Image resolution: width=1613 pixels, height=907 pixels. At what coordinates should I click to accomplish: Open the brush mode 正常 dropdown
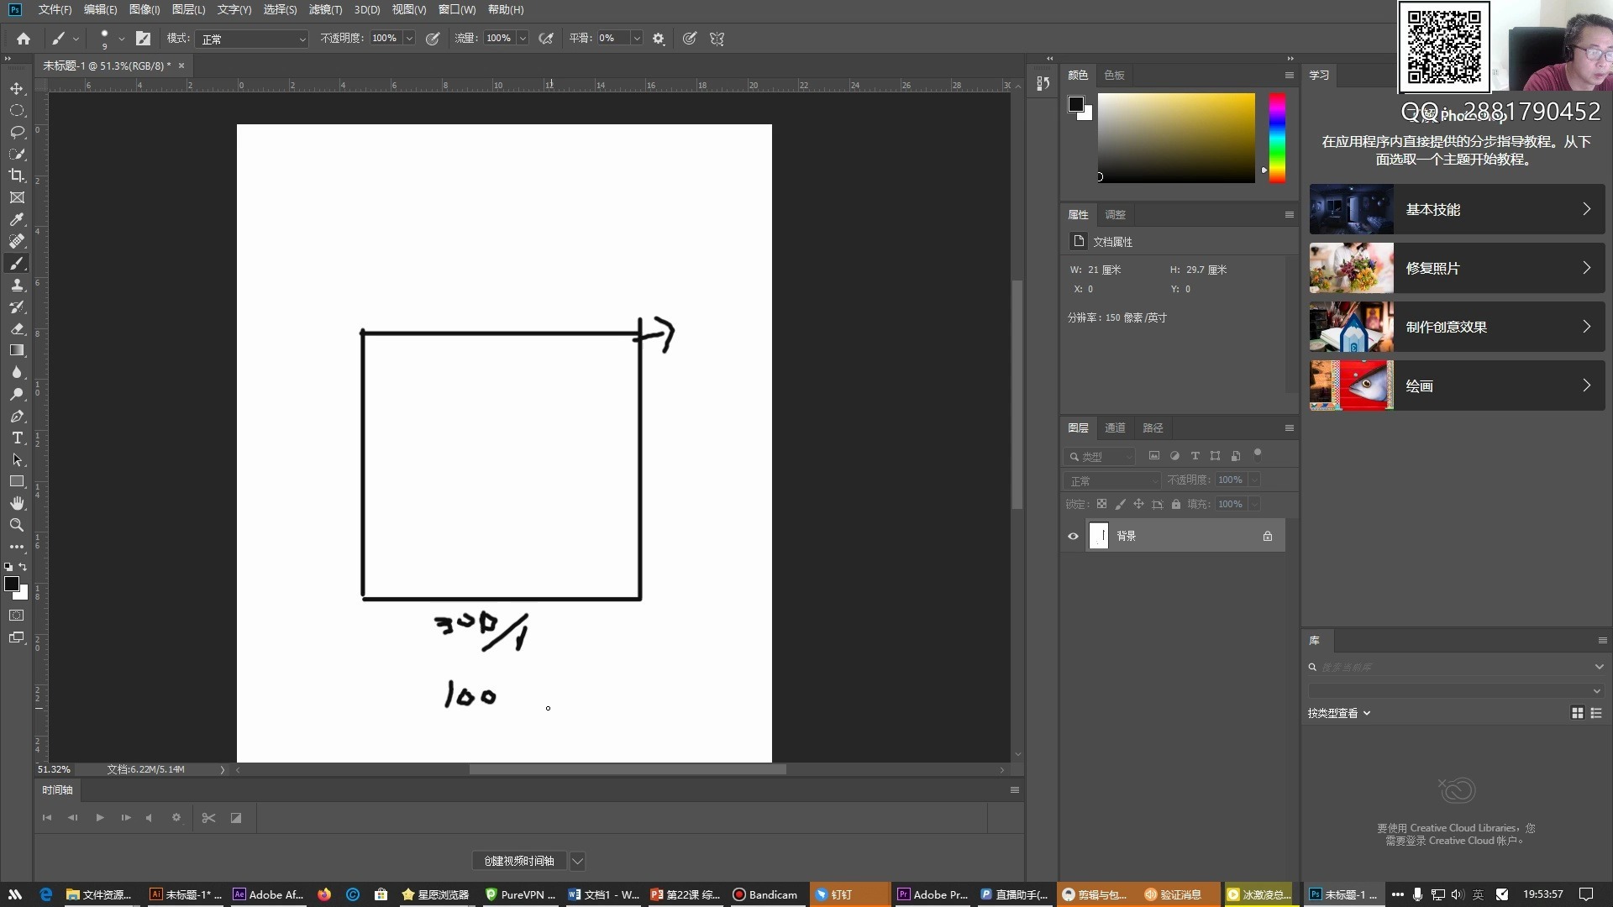point(252,39)
